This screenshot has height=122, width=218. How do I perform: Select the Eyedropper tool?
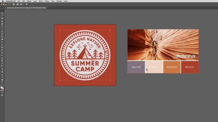coord(2,63)
